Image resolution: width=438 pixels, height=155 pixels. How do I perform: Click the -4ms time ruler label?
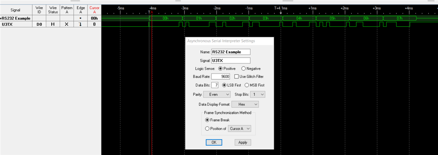[x=152, y=8]
